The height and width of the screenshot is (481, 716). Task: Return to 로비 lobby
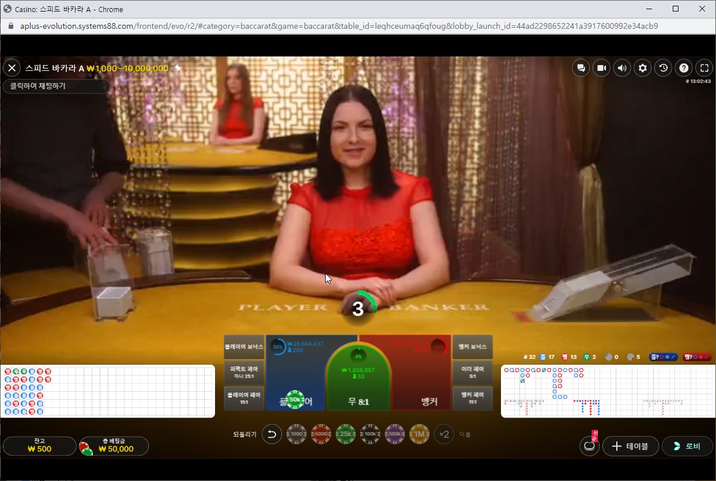(687, 446)
